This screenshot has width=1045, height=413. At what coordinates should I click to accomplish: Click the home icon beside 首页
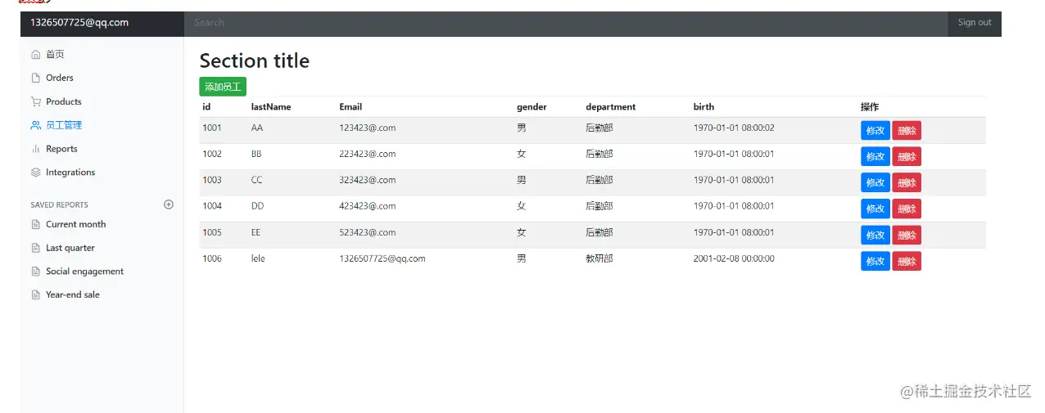tap(35, 55)
